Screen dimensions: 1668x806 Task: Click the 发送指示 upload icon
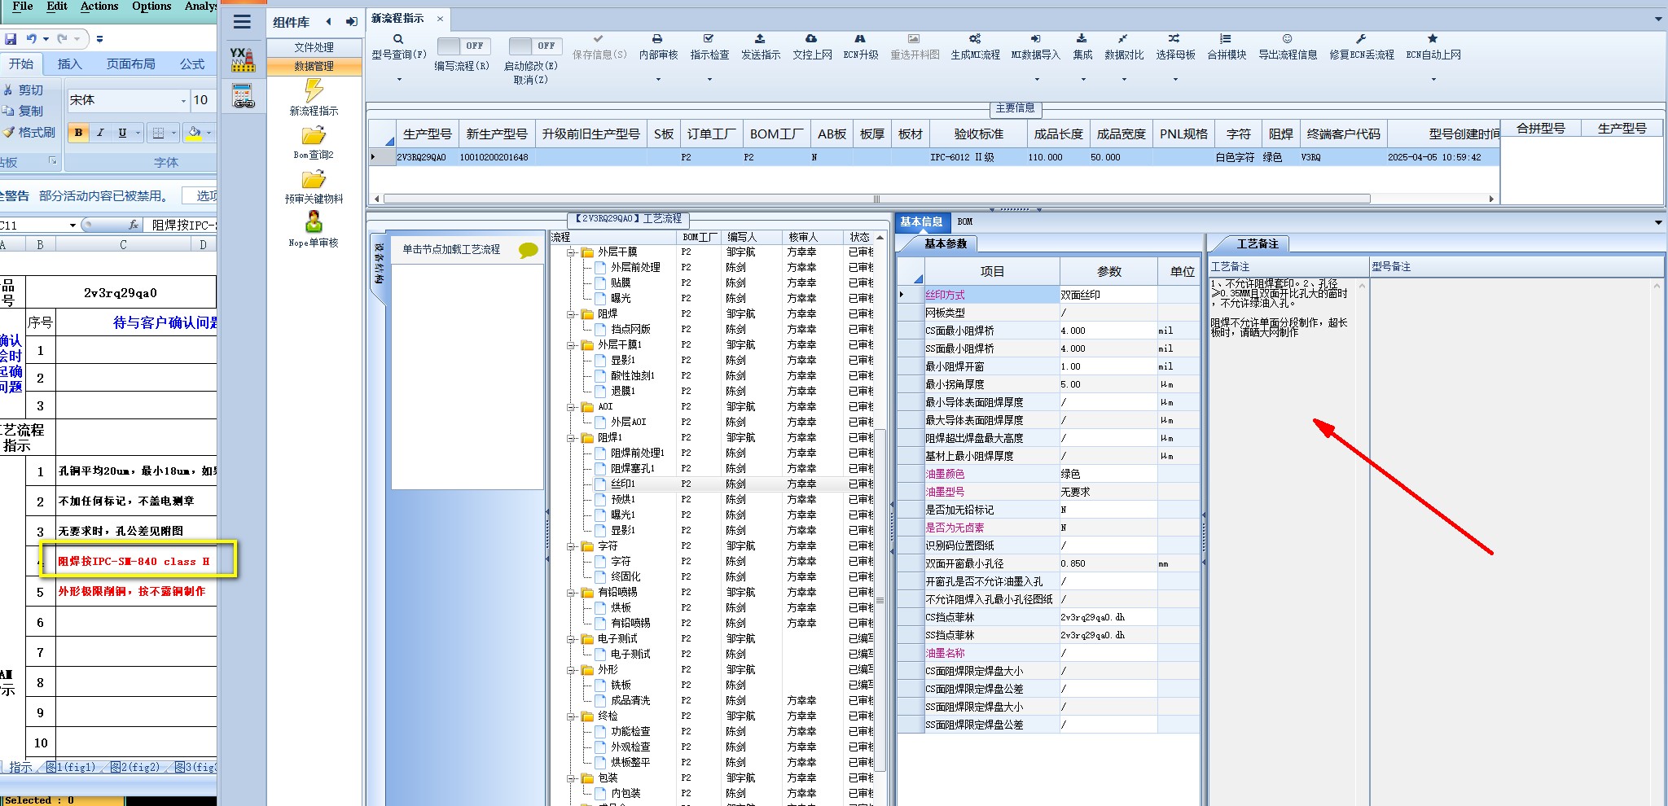pos(760,38)
